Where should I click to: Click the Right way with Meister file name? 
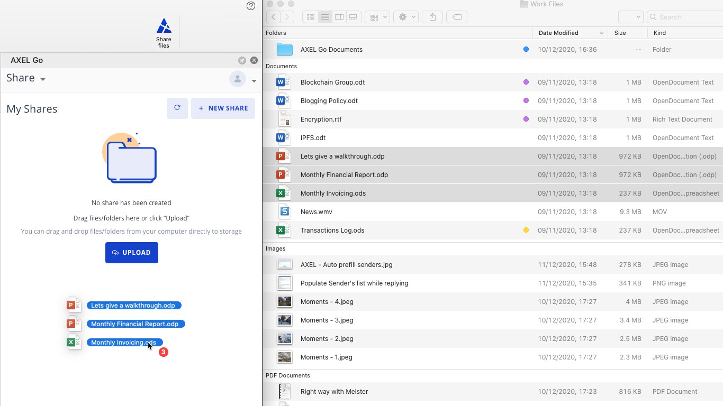pos(334,391)
